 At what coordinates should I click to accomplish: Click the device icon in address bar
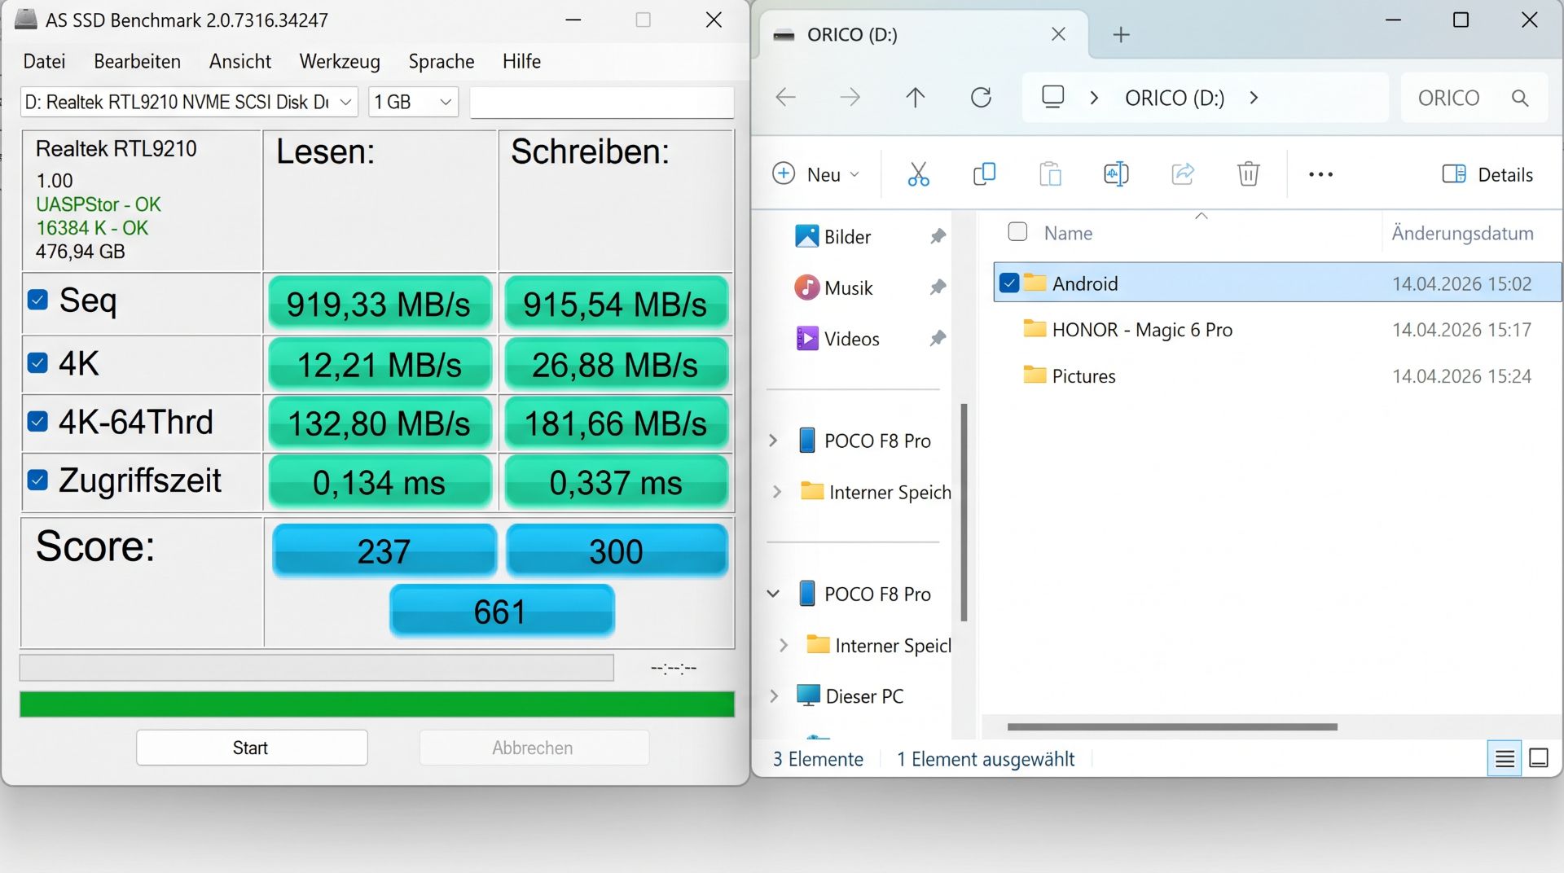[1052, 97]
